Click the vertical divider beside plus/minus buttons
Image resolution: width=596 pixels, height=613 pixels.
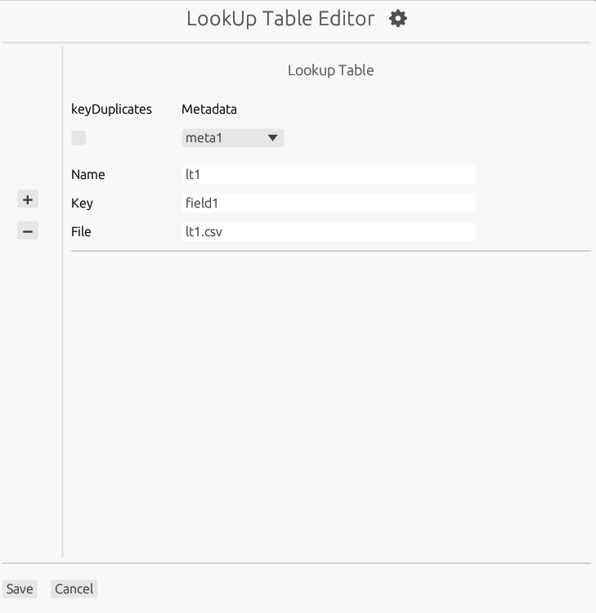[x=62, y=302]
